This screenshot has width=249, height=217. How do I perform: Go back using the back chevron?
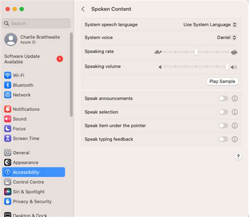coord(83,9)
